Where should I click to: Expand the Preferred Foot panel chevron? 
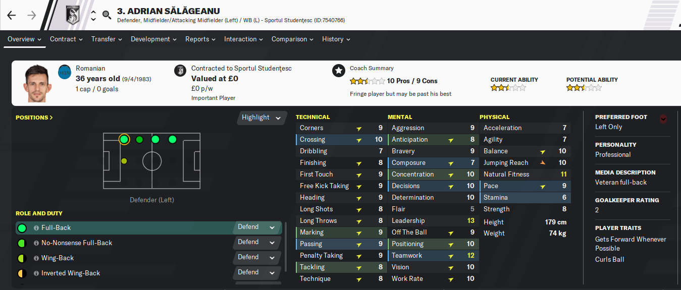(x=663, y=119)
